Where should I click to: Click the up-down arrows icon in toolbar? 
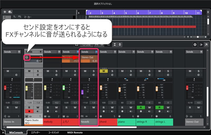point(120,45)
